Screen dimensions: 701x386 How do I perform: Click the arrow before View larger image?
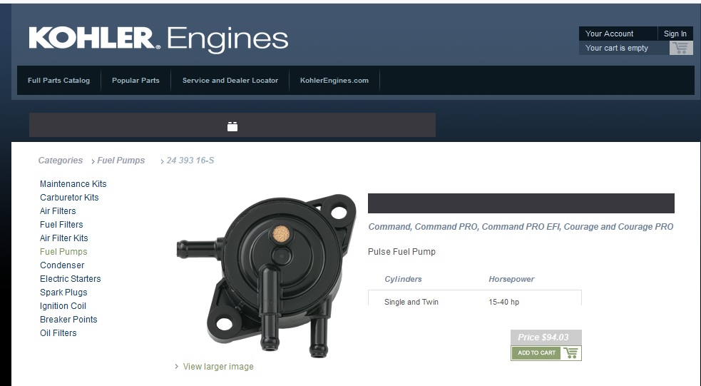click(177, 367)
